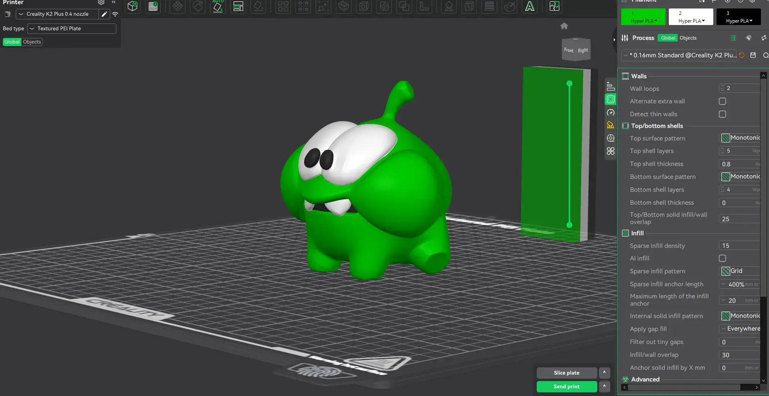Click the Auto orient icon

[x=218, y=6]
